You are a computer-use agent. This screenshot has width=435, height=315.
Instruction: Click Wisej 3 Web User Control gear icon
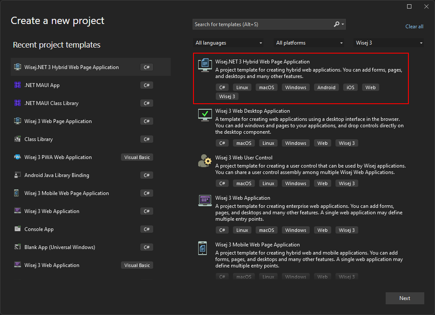(205, 161)
